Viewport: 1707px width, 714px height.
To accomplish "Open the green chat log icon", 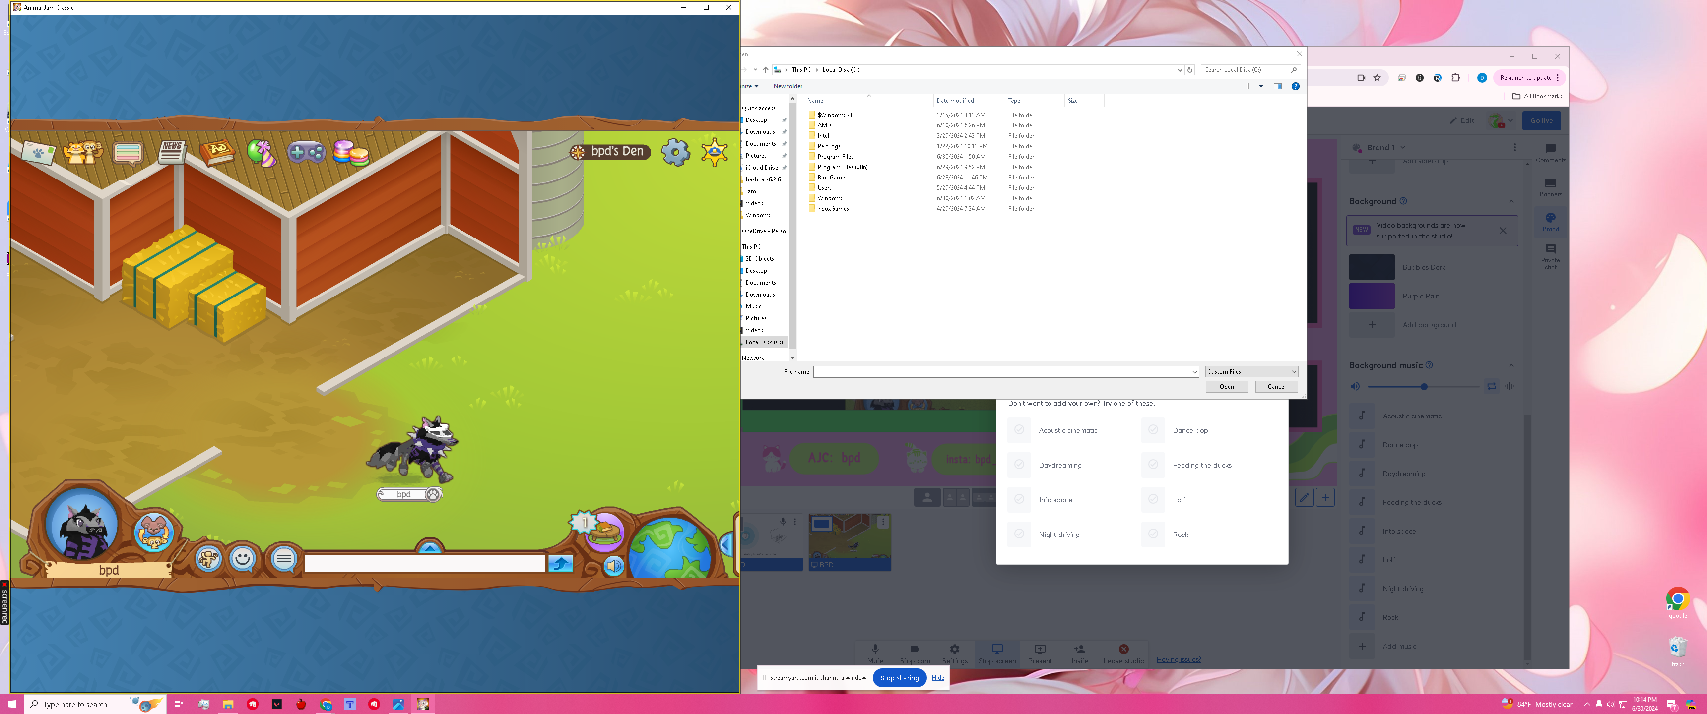I will (128, 153).
